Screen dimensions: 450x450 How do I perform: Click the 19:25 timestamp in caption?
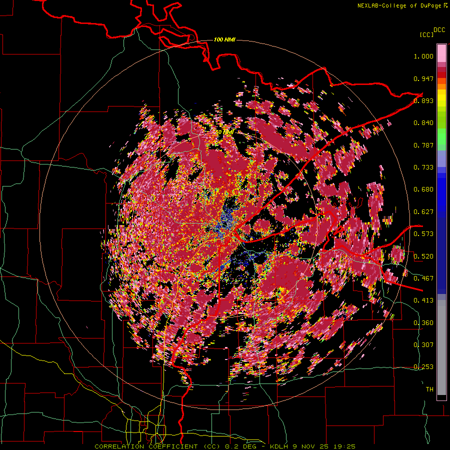(x=344, y=446)
